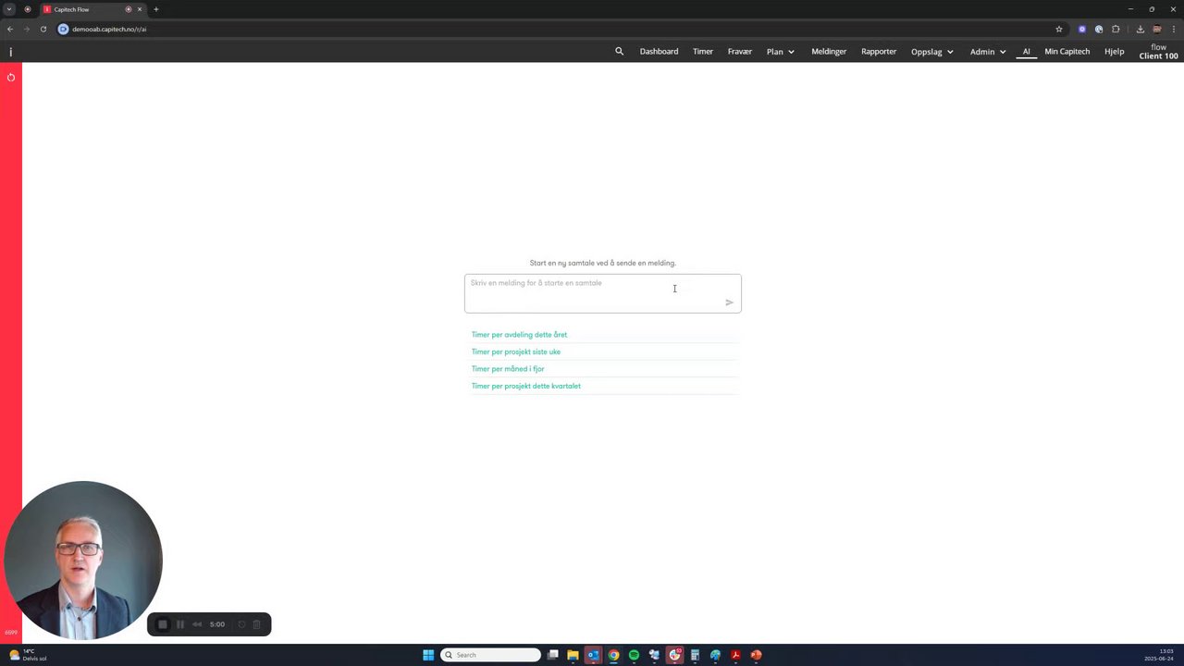
Task: Open PowerPoint from taskbar
Action: pyautogui.click(x=757, y=655)
